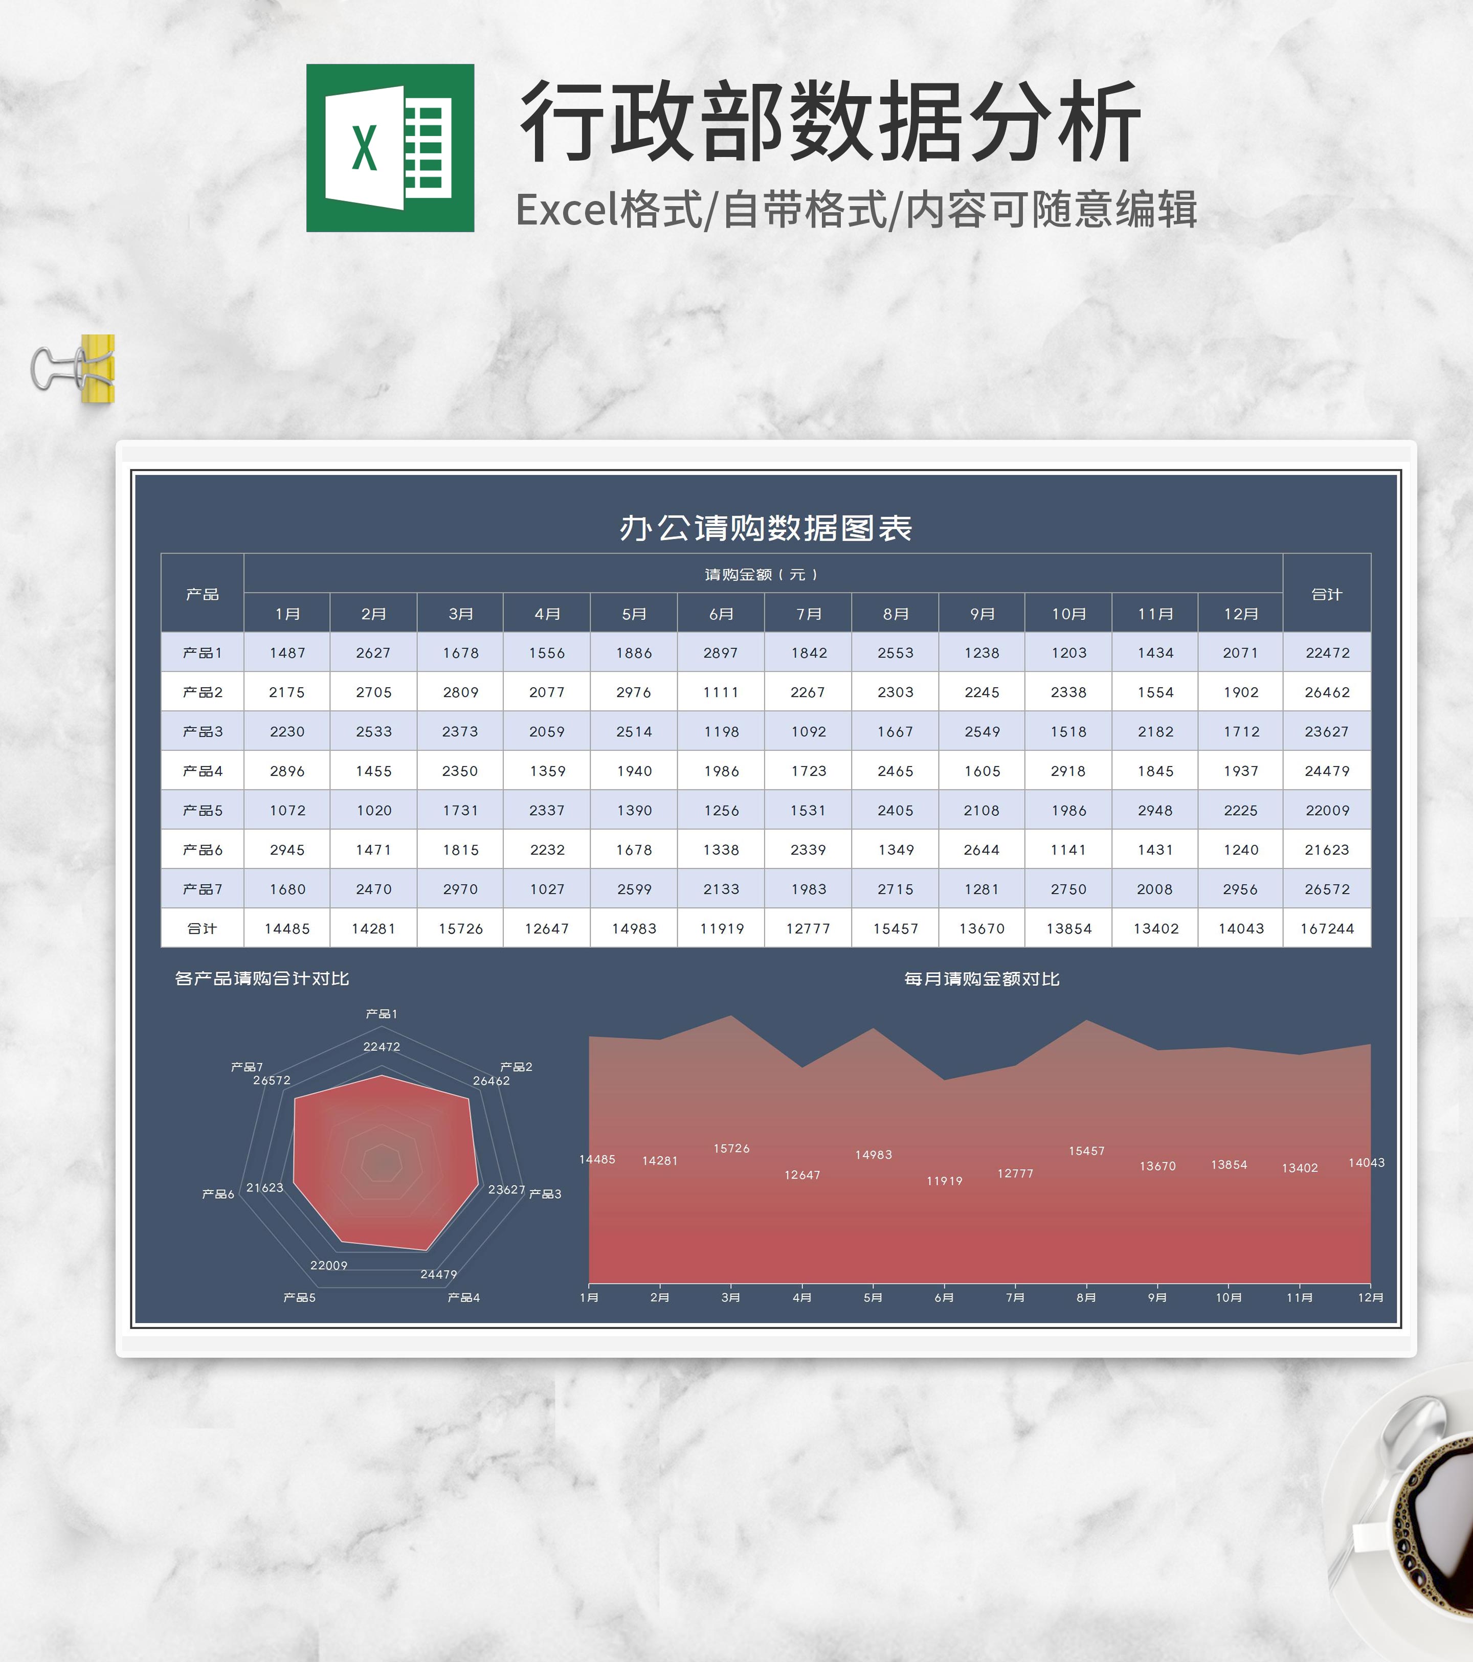The image size is (1473, 1662).
Task: Click the 办公请购数据图表 chart title
Action: (765, 528)
